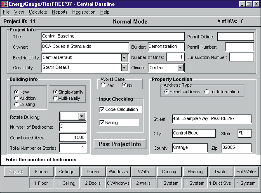The height and width of the screenshot is (193, 261).
Task: Click the Permit Number field
Action: click(x=240, y=47)
